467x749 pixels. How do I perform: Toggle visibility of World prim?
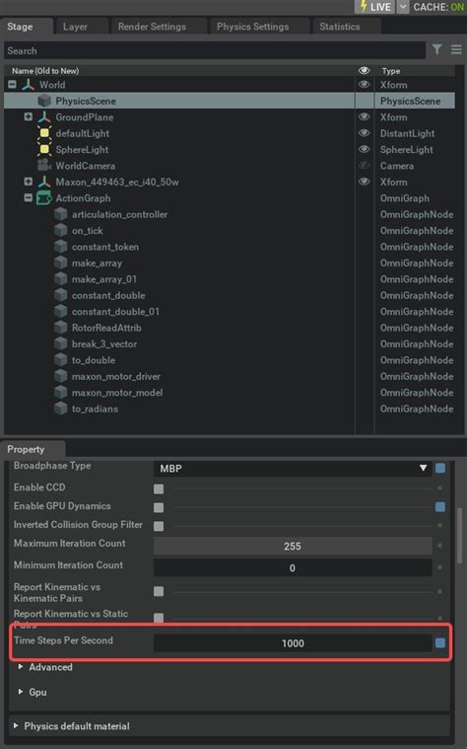364,85
